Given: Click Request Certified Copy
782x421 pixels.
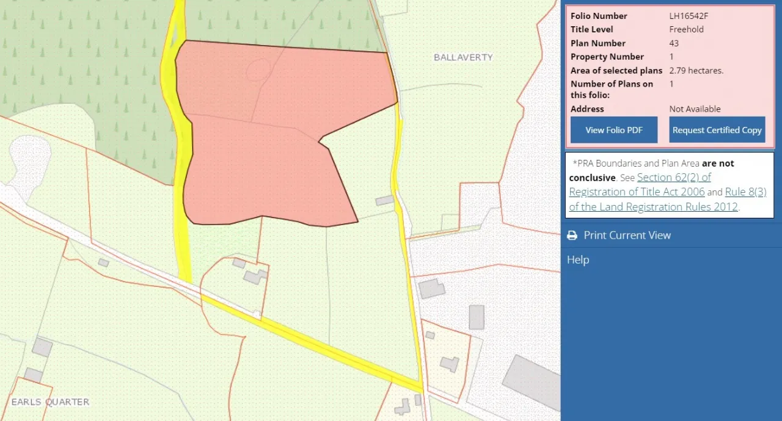Looking at the screenshot, I should (x=717, y=130).
